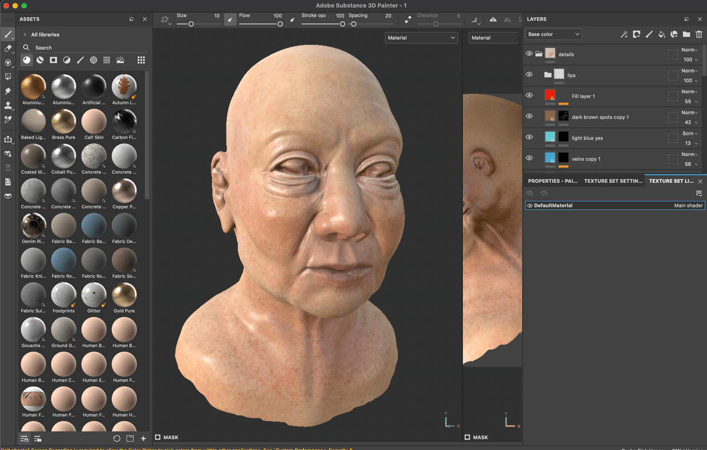Click the brushes filter in the Assets shelf
The image size is (707, 450).
click(80, 60)
